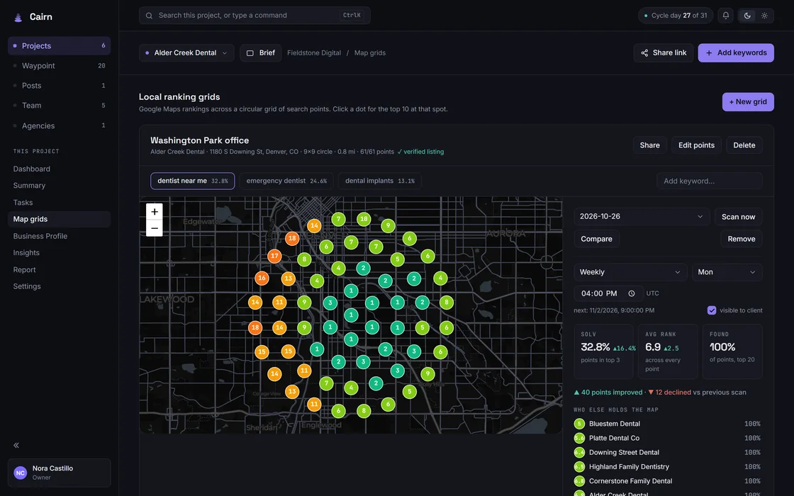Click the clock icon in the time field

pyautogui.click(x=632, y=293)
